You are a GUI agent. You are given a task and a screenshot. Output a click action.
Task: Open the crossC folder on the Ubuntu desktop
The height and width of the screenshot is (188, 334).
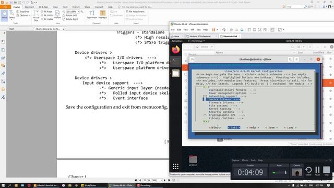tap(193, 161)
